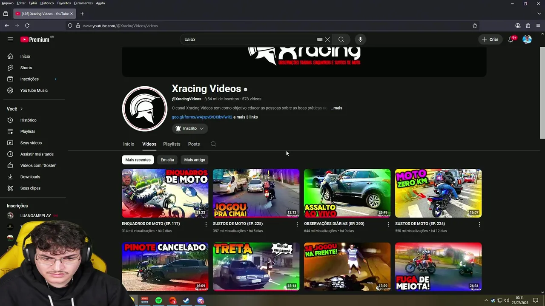Clear the search box with X icon

pos(327,40)
